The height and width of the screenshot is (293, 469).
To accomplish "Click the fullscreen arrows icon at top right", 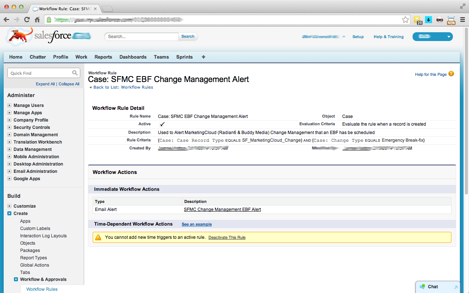I will [462, 6].
